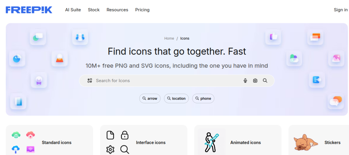Image resolution: width=349 pixels, height=155 pixels.
Task: Click the voice search microphone icon
Action: click(x=245, y=81)
